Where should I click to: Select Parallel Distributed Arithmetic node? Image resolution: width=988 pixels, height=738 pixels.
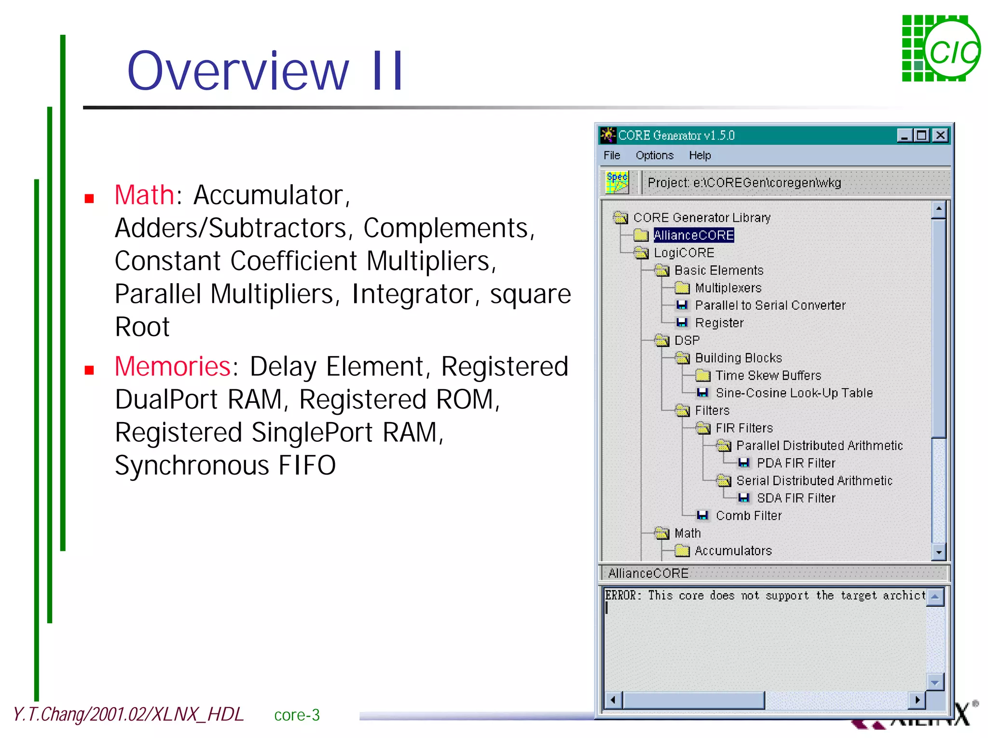(819, 445)
